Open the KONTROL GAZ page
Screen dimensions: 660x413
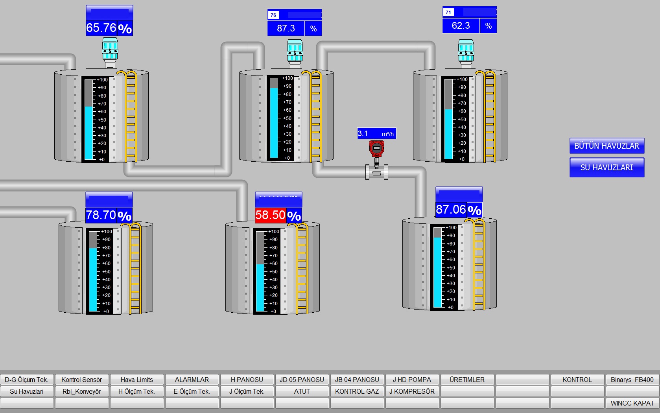click(357, 391)
